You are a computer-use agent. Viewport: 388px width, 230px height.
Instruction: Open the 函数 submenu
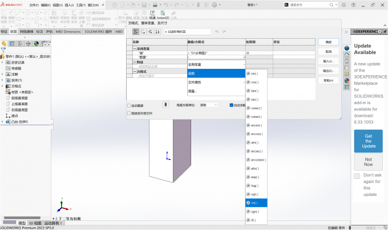tap(216, 73)
